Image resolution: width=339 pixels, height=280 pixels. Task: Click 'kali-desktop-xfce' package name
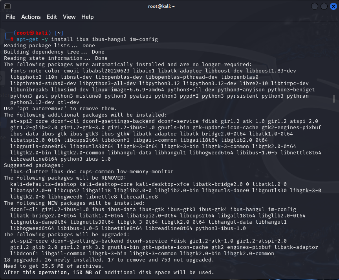[162, 184]
